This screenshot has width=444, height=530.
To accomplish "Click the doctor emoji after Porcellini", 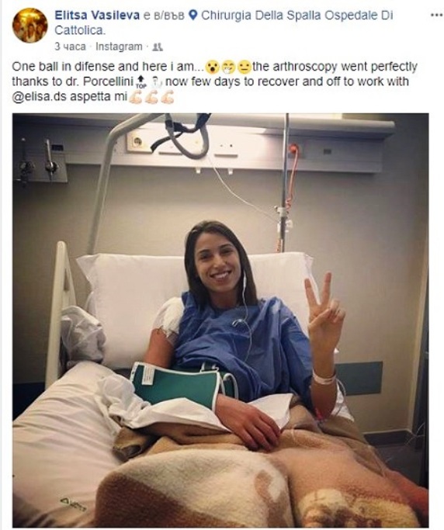I will pyautogui.click(x=156, y=82).
